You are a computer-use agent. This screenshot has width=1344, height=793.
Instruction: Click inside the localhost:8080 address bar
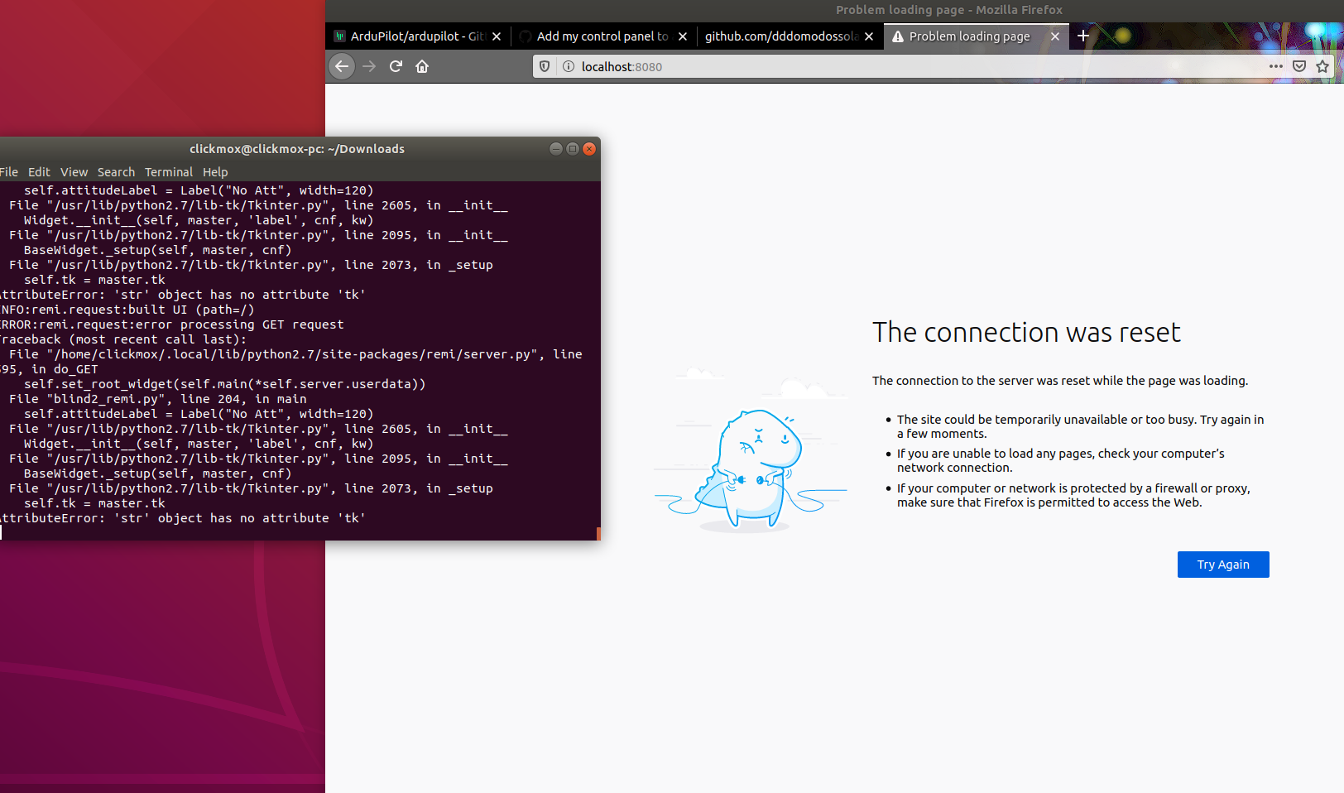coord(745,66)
